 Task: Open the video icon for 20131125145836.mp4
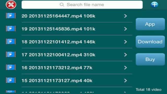tap(11, 28)
